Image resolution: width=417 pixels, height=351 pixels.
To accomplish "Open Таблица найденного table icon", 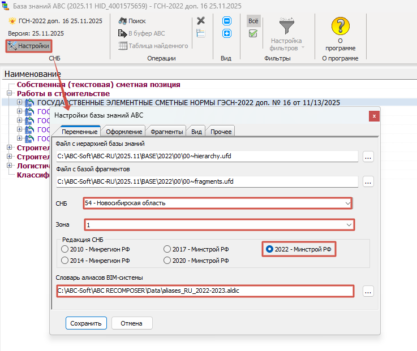I will coord(123,46).
